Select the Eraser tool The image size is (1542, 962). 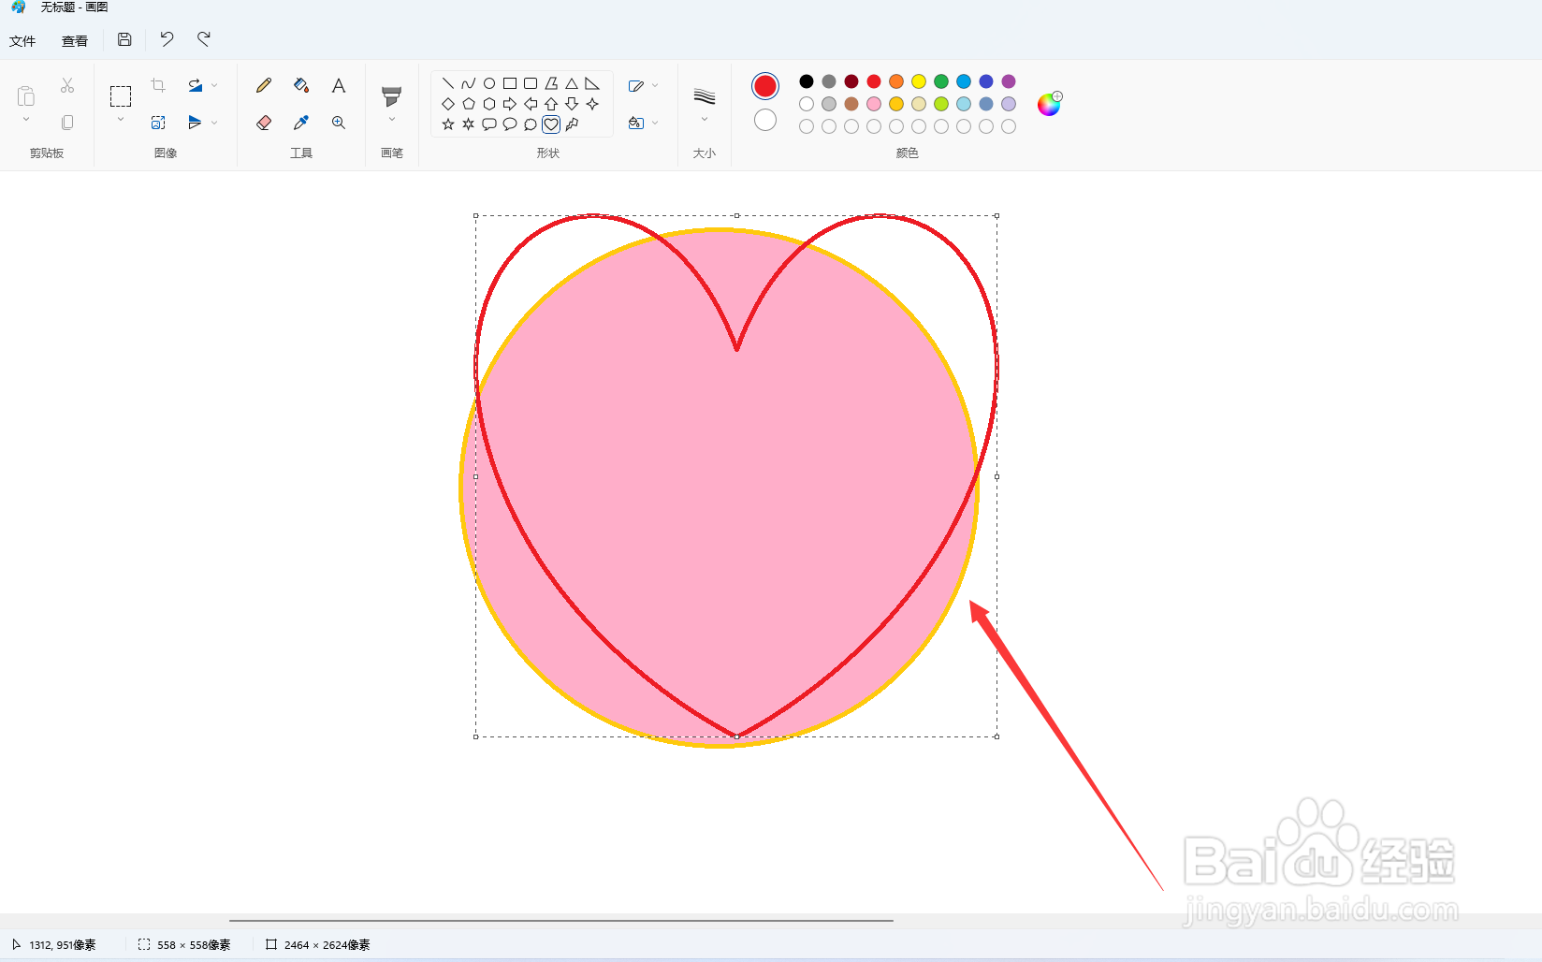(x=264, y=123)
